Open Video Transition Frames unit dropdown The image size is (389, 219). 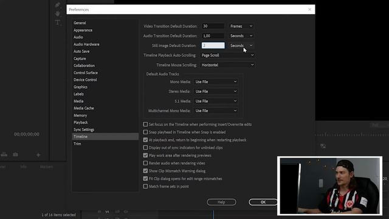point(241,26)
